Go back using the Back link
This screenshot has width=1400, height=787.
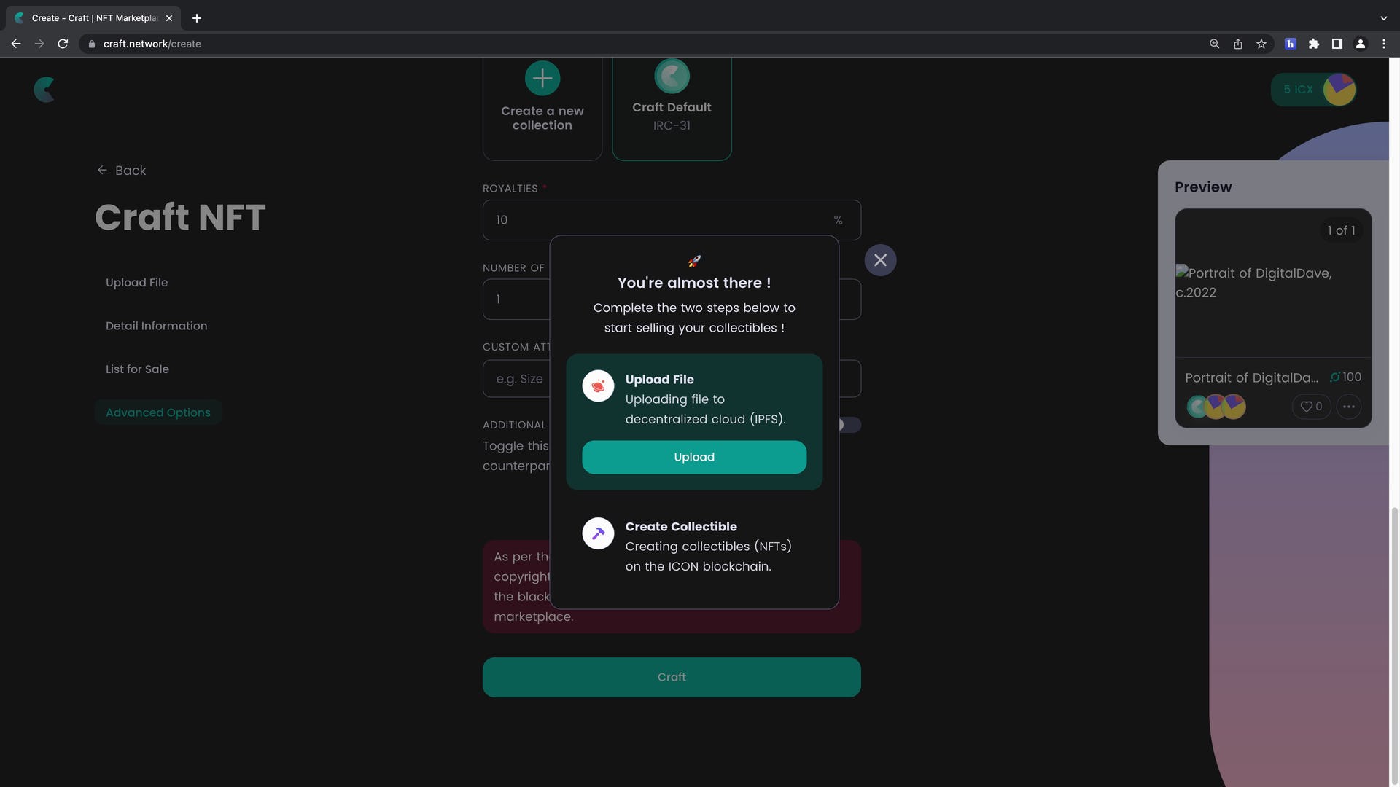click(x=122, y=170)
